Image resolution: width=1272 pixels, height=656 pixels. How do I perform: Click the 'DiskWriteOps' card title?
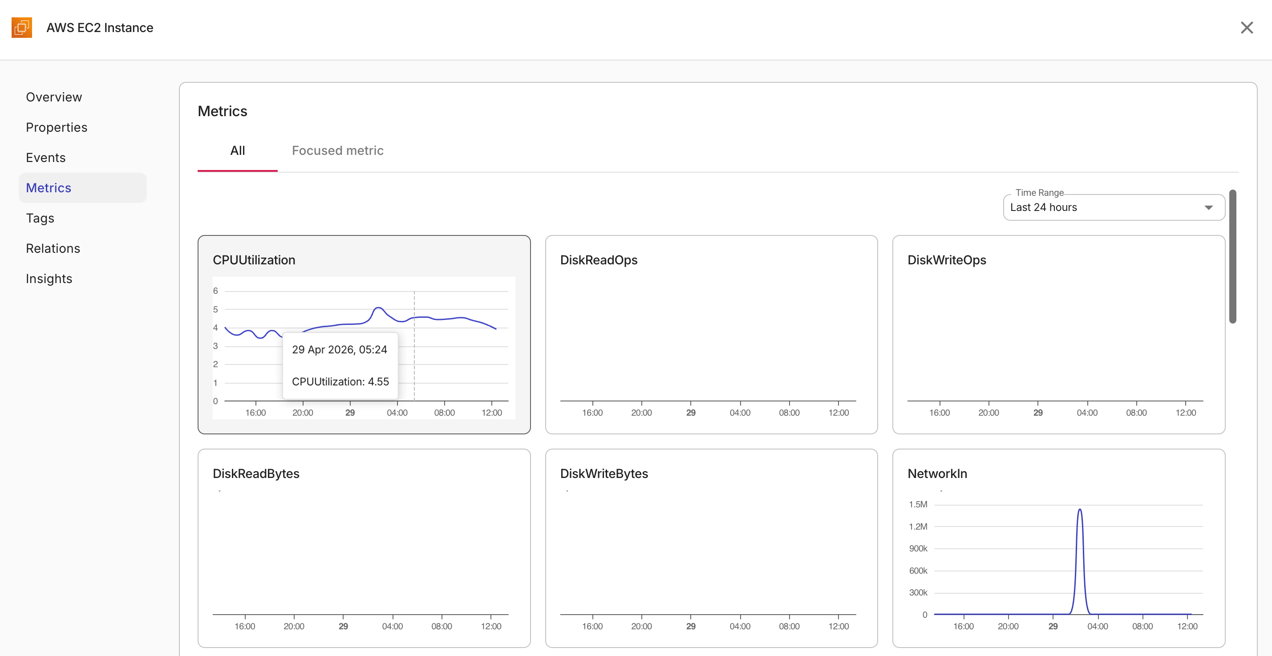pos(947,260)
